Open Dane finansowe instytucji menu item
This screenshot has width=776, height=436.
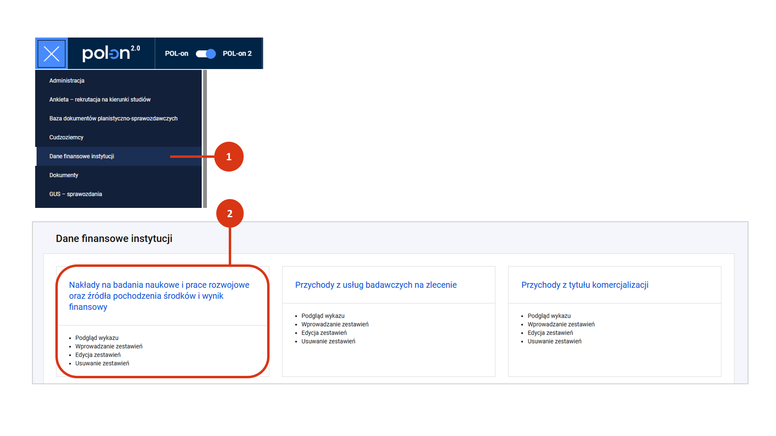tap(82, 156)
